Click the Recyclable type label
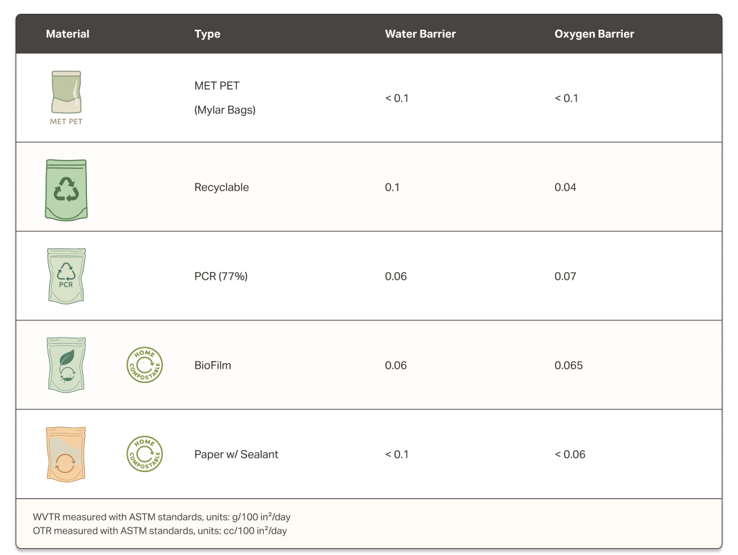The width and height of the screenshot is (738, 555). pyautogui.click(x=222, y=187)
